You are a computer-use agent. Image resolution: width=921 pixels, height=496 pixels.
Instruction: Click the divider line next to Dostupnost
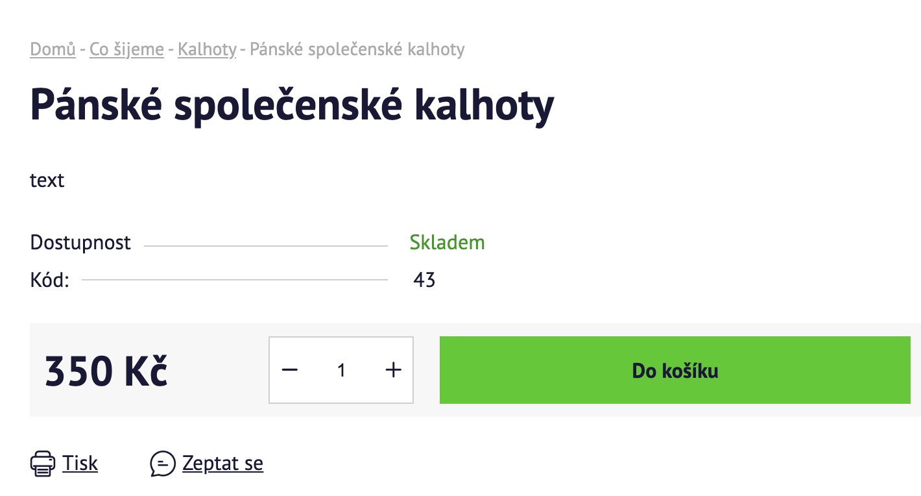pyautogui.click(x=266, y=246)
